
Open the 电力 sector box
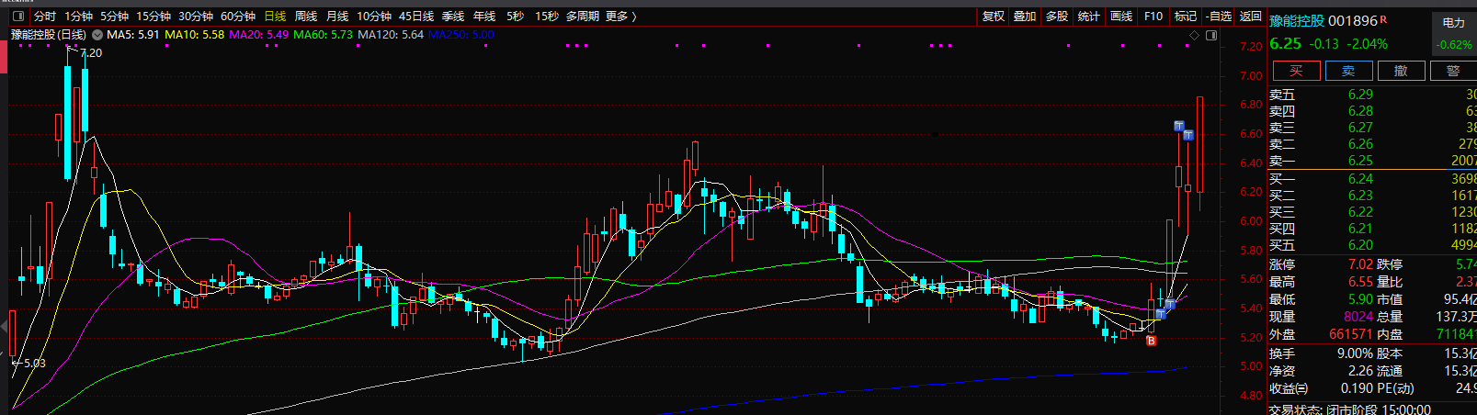point(1454,34)
